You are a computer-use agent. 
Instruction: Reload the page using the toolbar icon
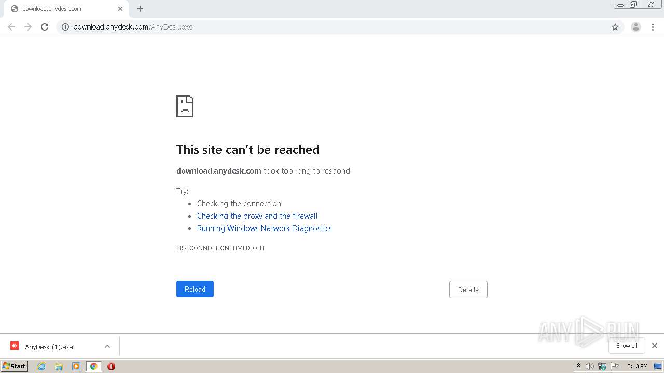[x=45, y=27]
